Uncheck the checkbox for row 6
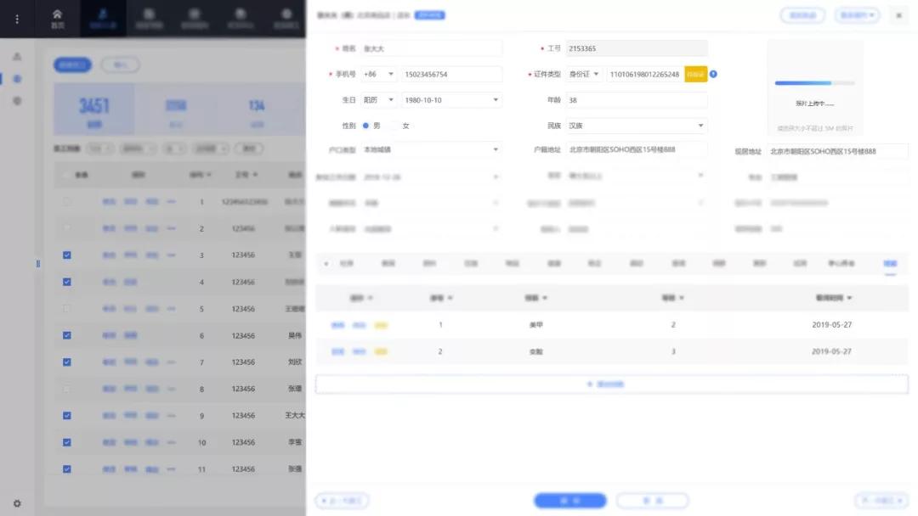Screen dimensions: 918x516 tap(67, 335)
